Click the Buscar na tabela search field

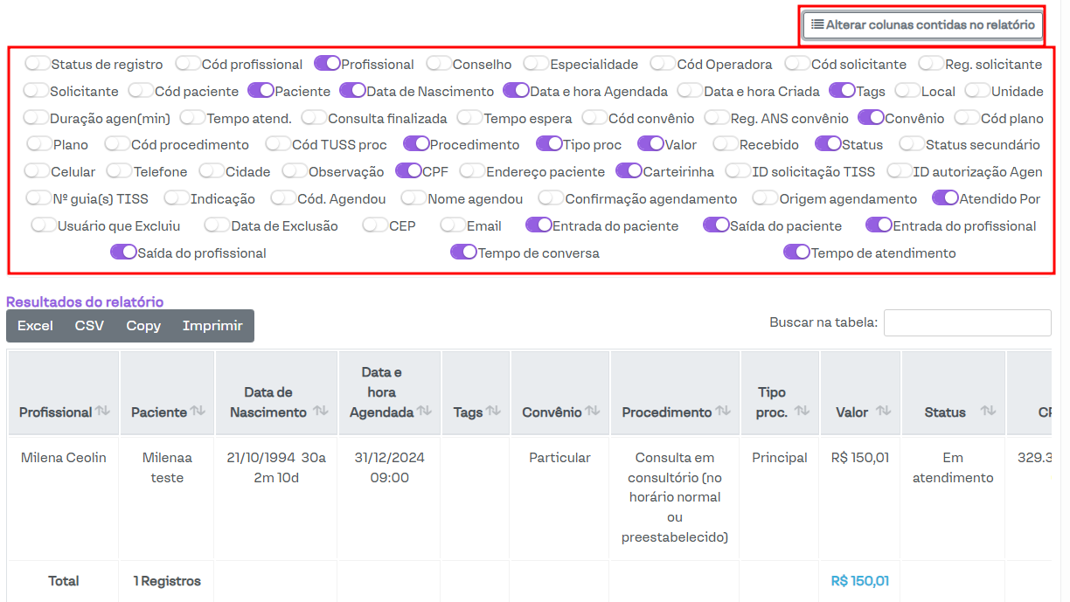(x=967, y=322)
